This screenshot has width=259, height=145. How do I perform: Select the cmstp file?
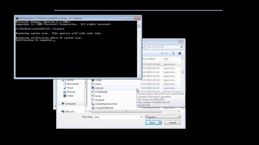point(98,80)
